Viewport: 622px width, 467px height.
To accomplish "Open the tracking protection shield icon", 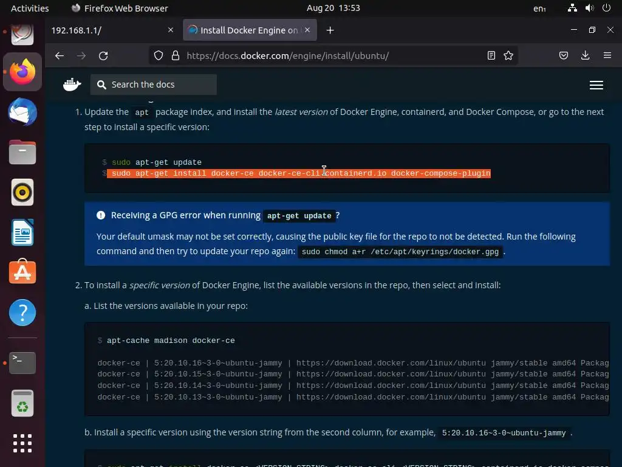I will pos(159,55).
